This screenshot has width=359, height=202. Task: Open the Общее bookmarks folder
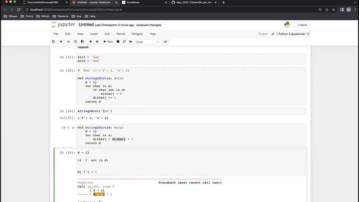pos(11,16)
